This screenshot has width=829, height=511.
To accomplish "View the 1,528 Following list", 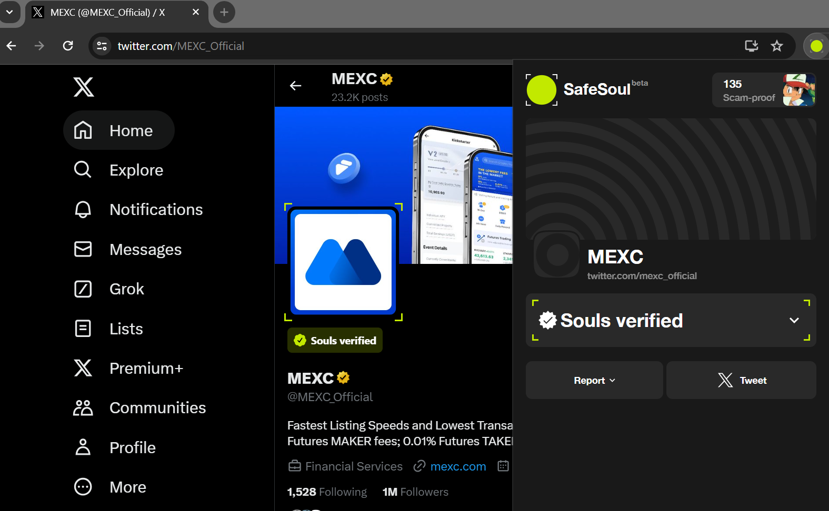I will [327, 492].
